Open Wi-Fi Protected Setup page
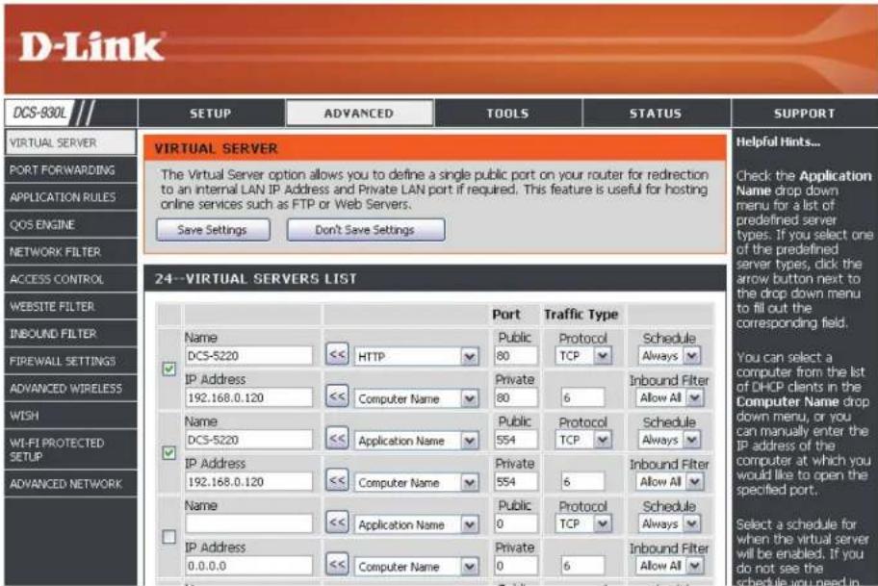Viewport: 878px width, 586px height. pyautogui.click(x=70, y=449)
